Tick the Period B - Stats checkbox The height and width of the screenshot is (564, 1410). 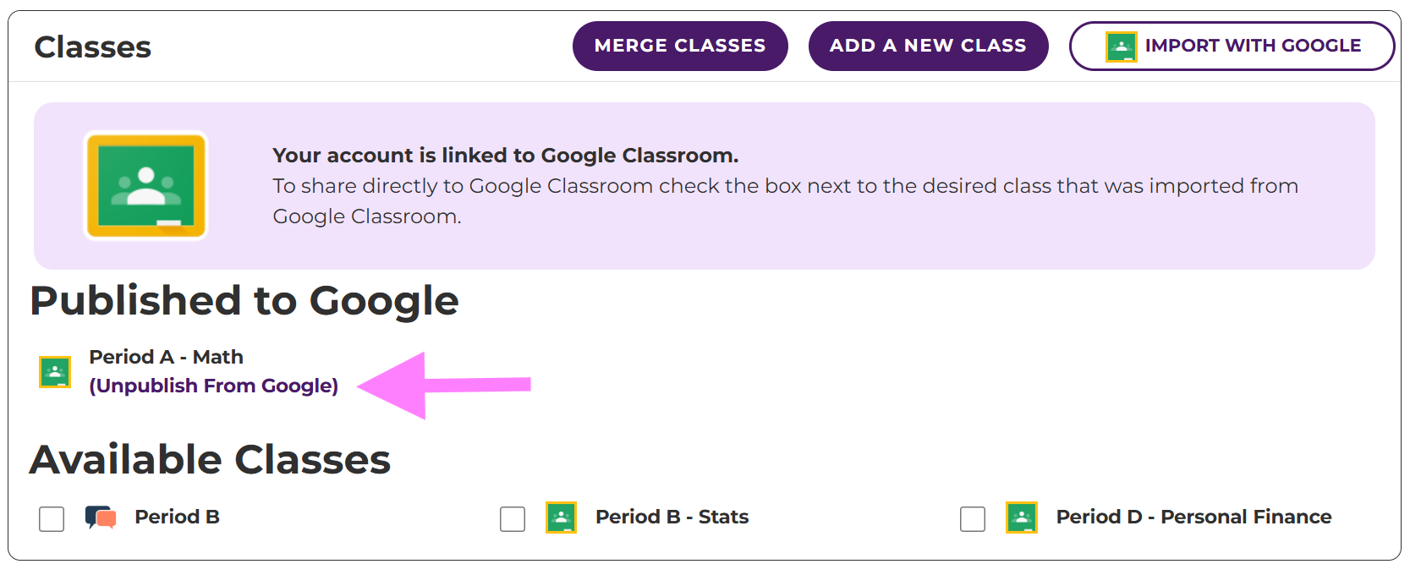(x=513, y=518)
